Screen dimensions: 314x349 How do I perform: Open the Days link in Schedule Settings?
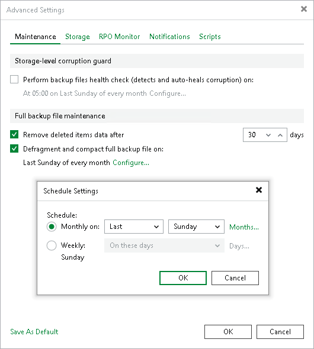pyautogui.click(x=239, y=246)
